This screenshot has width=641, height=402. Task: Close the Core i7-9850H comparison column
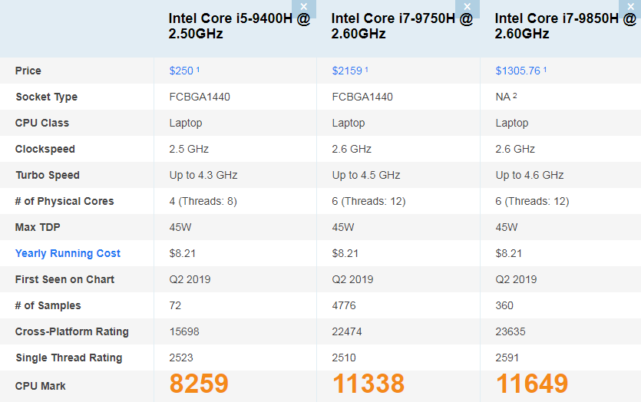pyautogui.click(x=629, y=7)
